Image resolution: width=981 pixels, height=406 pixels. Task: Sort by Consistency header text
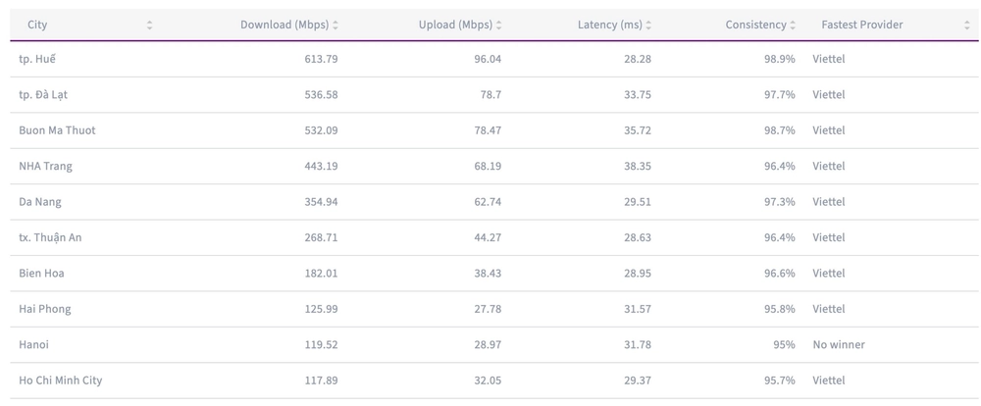pyautogui.click(x=755, y=25)
